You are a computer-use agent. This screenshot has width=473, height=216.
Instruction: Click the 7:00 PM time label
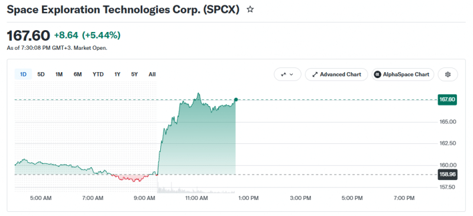point(404,198)
